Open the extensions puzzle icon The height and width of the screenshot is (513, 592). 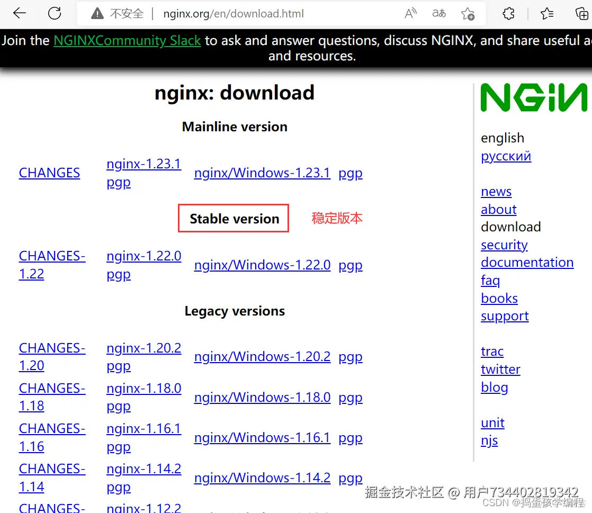pos(508,14)
